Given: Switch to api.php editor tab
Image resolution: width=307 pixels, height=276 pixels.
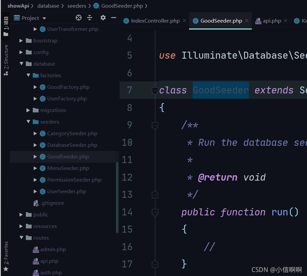Looking at the screenshot, I should click(272, 21).
